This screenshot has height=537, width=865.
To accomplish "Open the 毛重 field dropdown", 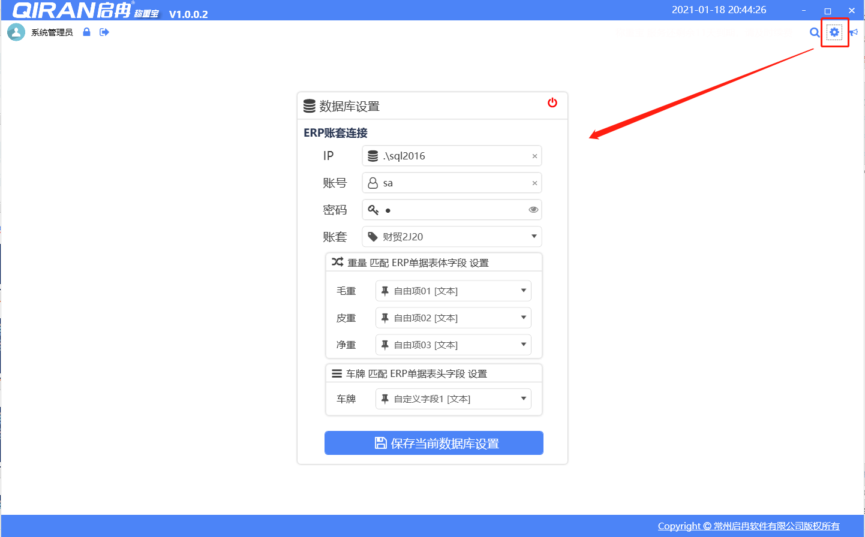I will pyautogui.click(x=523, y=291).
